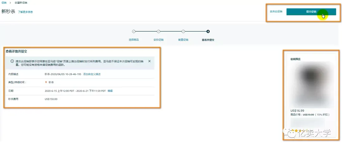Click the info circle icon in notice
Image resolution: width=342 pixels, height=148 pixels.
(12, 61)
